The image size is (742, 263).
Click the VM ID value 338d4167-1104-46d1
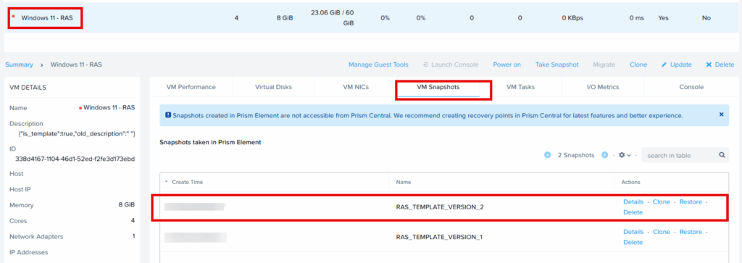75,159
